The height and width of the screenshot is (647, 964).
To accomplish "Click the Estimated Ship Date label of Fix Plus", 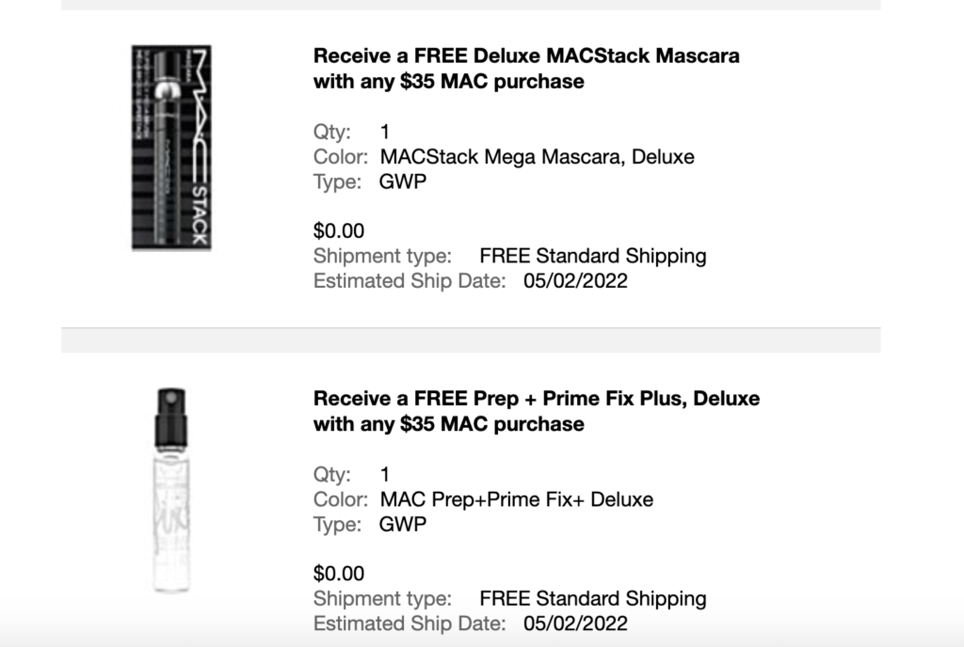I will tap(410, 623).
